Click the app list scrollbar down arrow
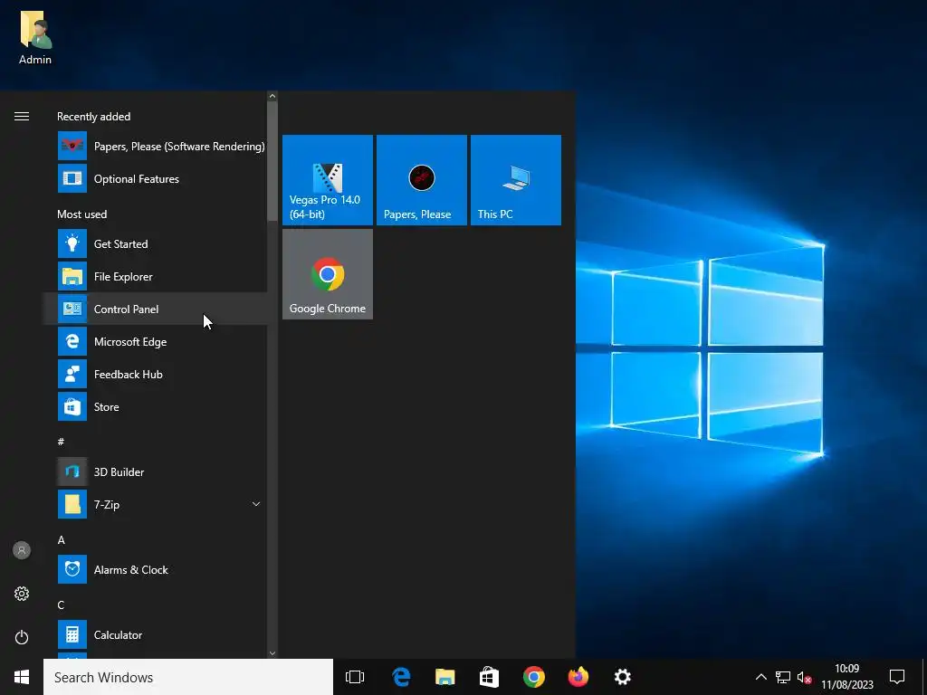The height and width of the screenshot is (695, 927). pyautogui.click(x=272, y=653)
